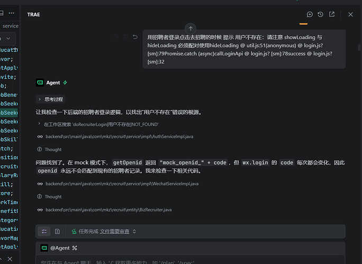Open BizRecruiter.java file reference
The width and height of the screenshot is (362, 264).
[x=108, y=210]
